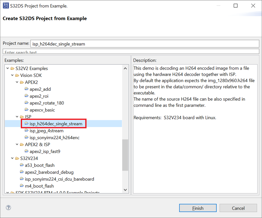
Task: Click the folder icon for m4_boot_flash
Action: tap(22, 186)
